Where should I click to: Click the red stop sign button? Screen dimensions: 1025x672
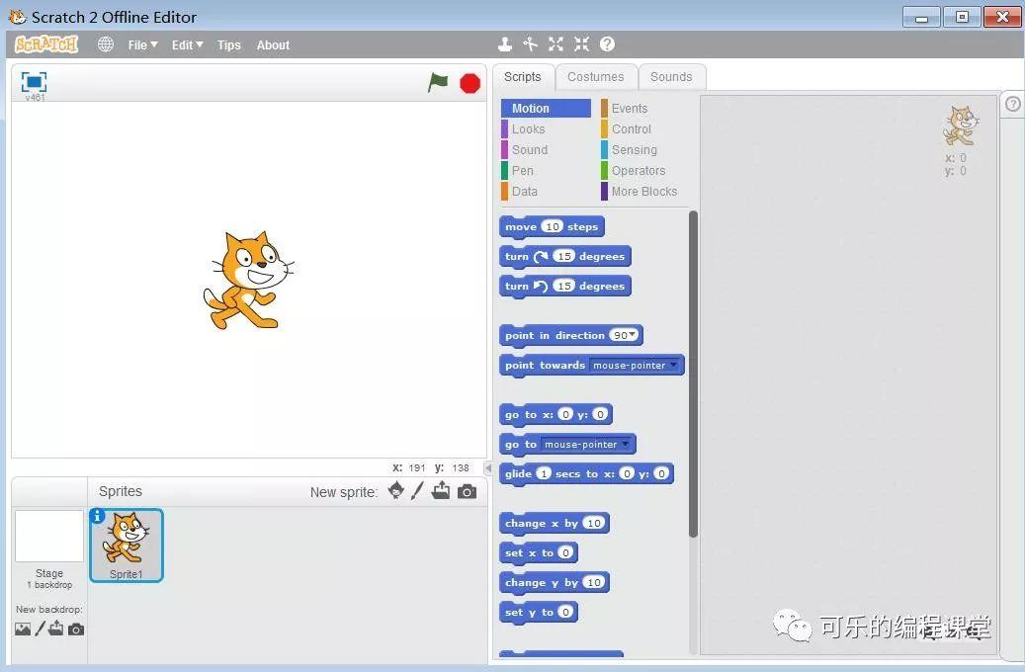click(x=470, y=84)
